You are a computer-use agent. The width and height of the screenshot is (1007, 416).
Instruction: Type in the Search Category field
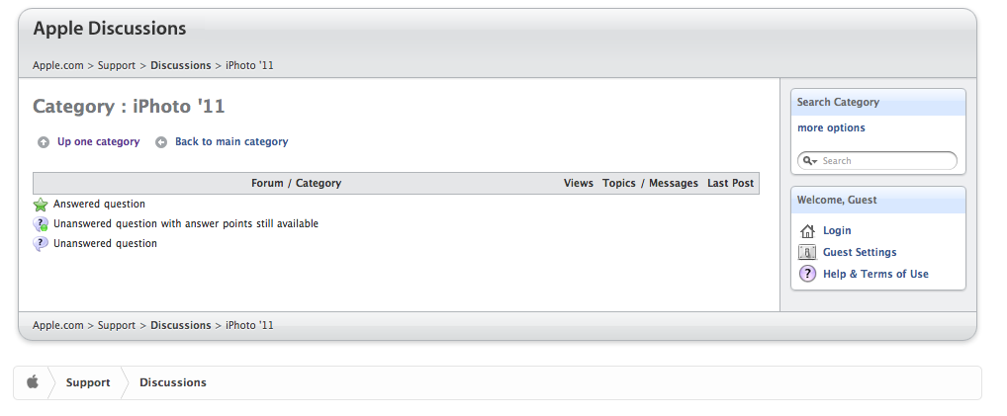885,161
